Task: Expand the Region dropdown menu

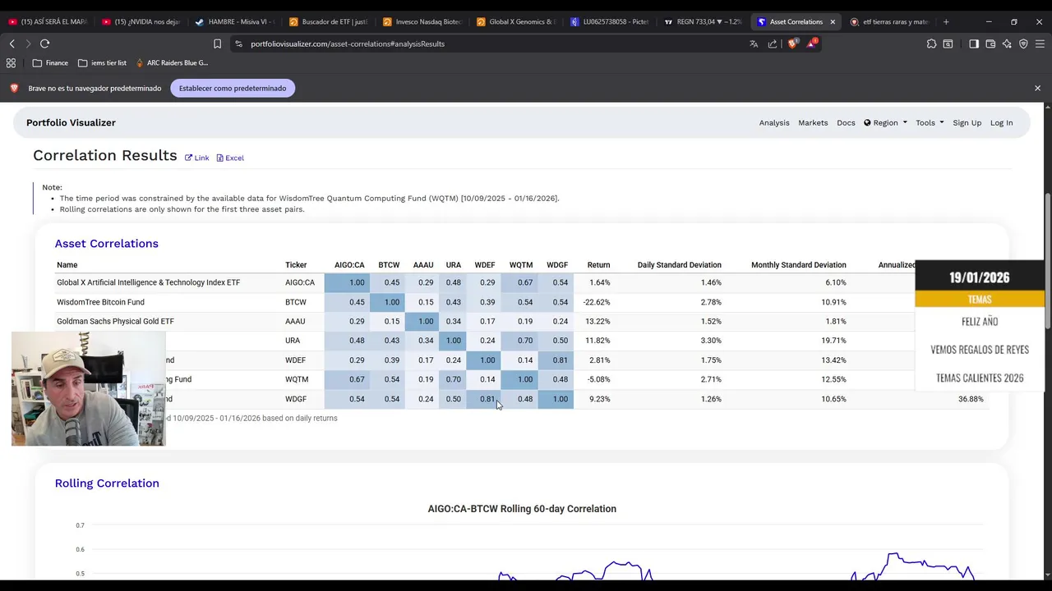Action: click(885, 123)
